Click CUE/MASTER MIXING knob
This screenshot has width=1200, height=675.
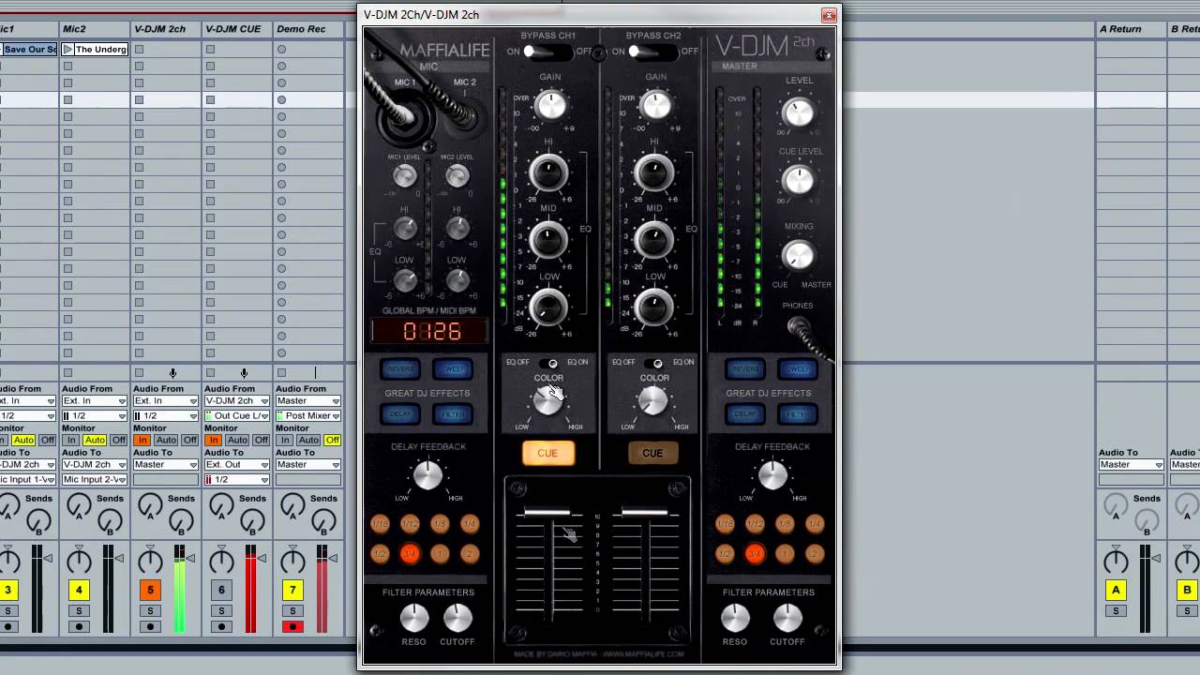pyautogui.click(x=799, y=255)
